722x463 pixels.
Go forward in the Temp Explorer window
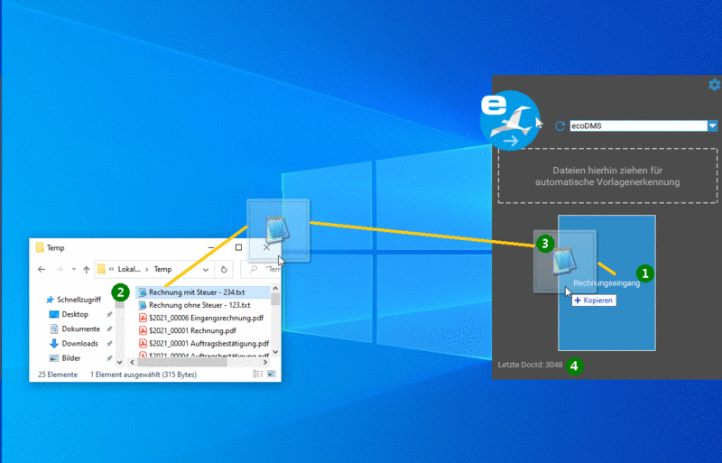[x=59, y=270]
